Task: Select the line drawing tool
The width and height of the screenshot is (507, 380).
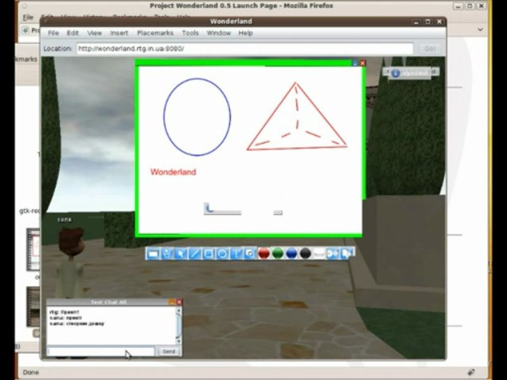Action: tap(195, 254)
